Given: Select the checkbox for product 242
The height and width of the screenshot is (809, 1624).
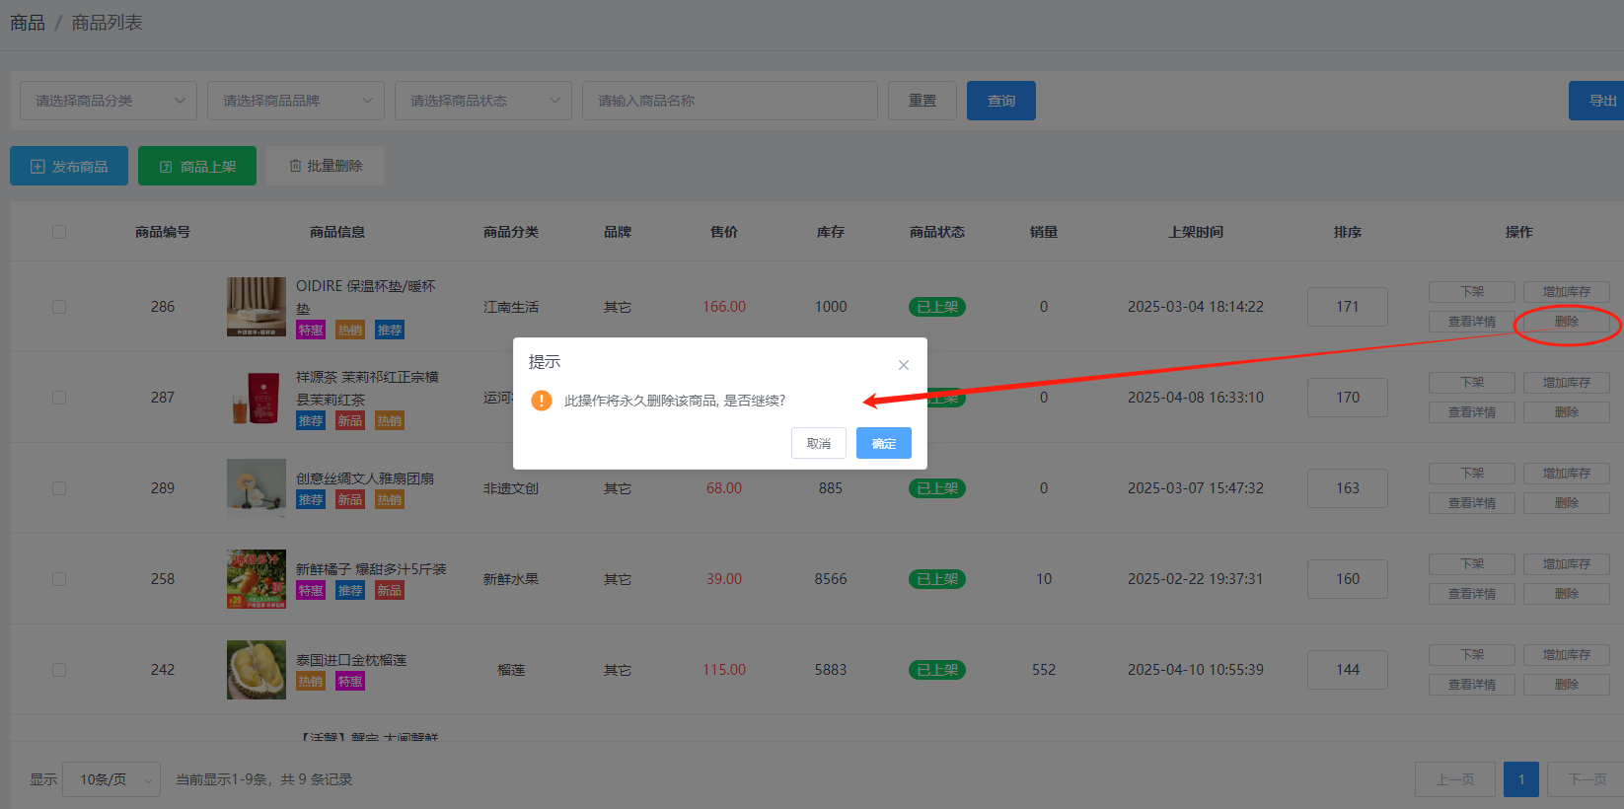Looking at the screenshot, I should [59, 670].
